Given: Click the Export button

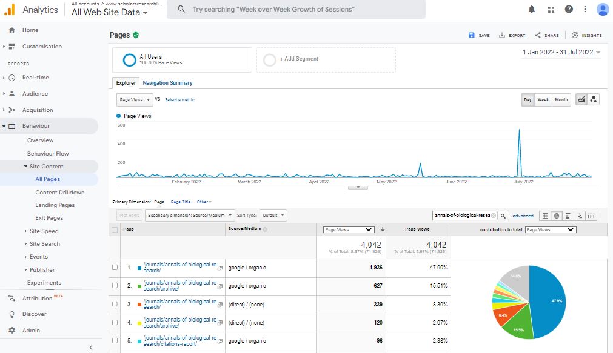Looking at the screenshot, I should (x=512, y=36).
